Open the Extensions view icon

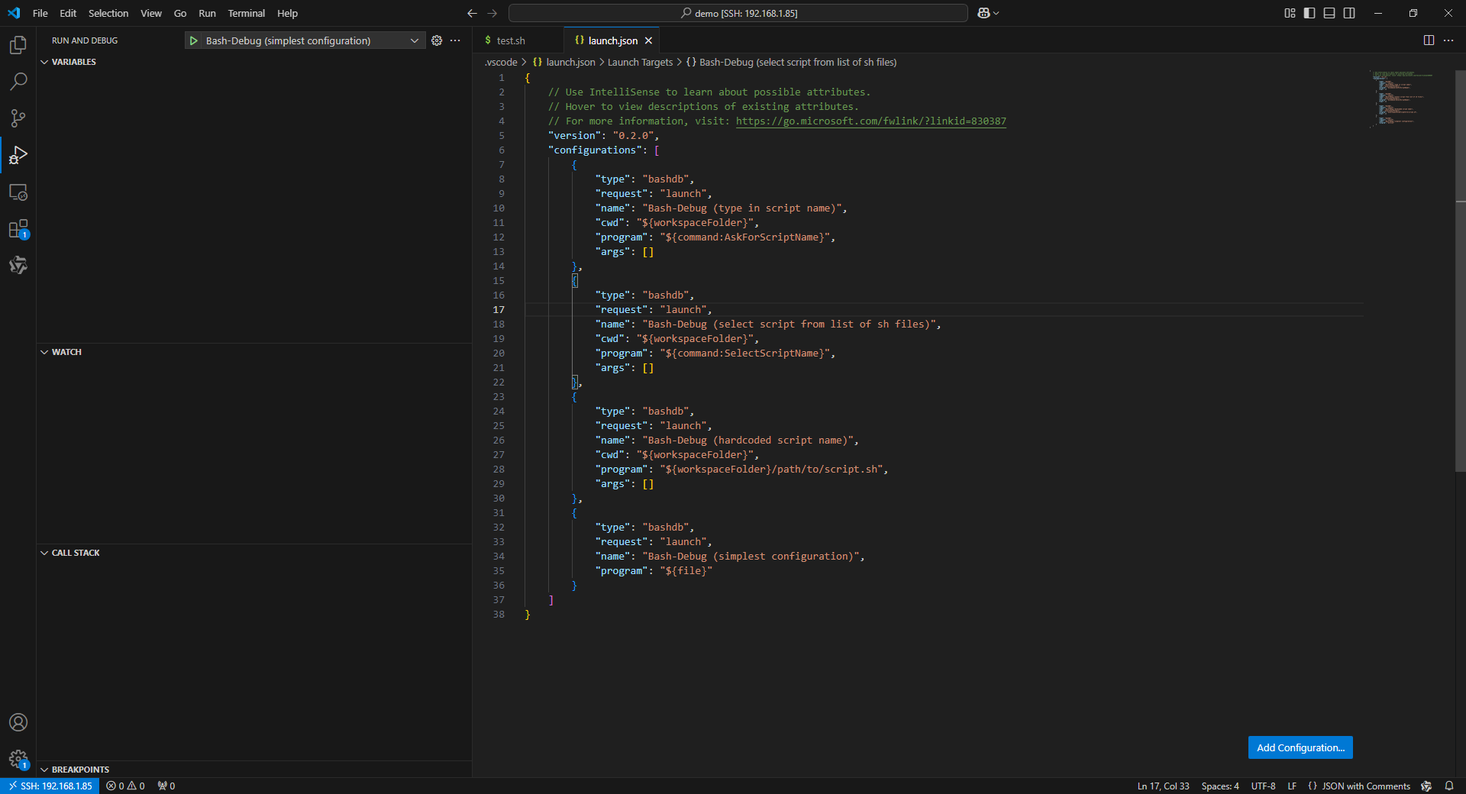pos(18,229)
